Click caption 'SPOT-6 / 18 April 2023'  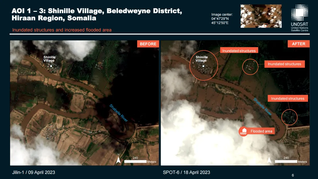coord(187,173)
